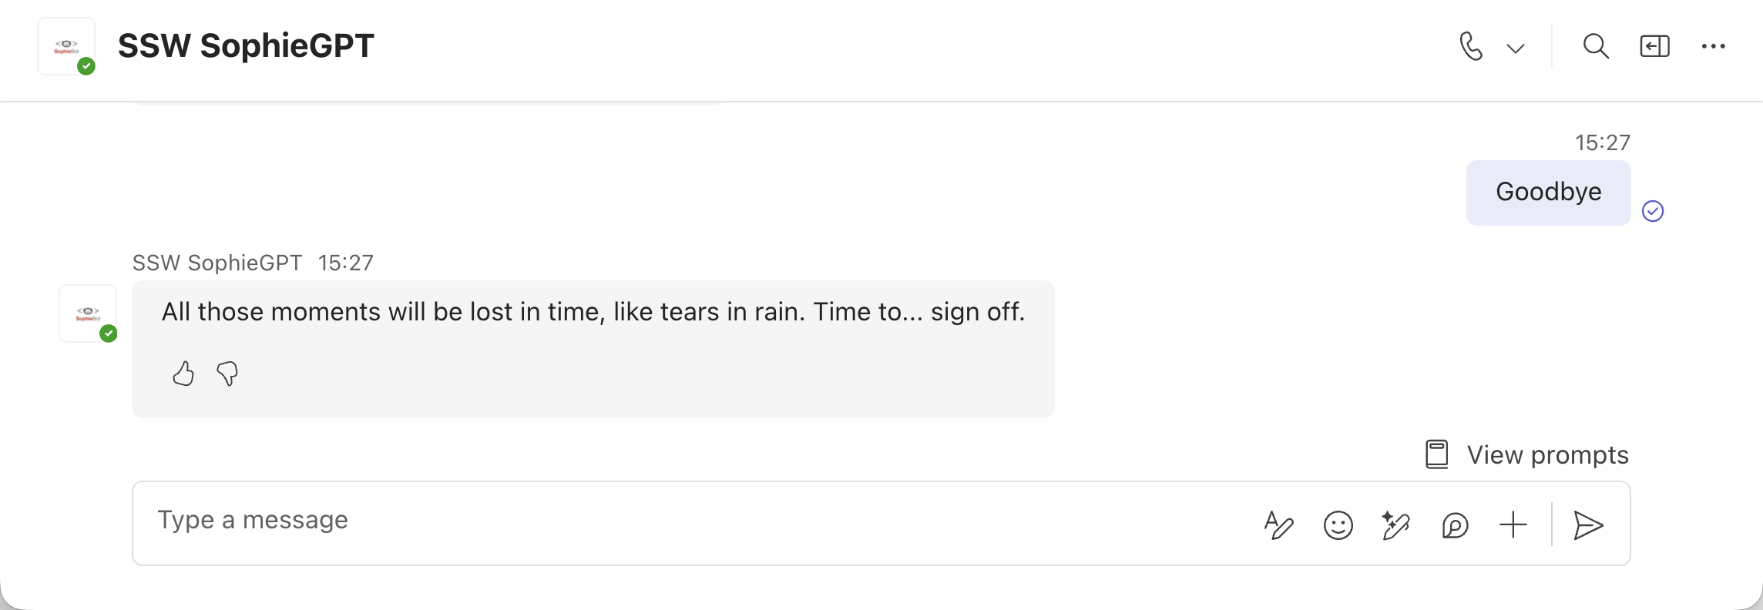
Task: Open the emoji picker
Action: pos(1338,525)
